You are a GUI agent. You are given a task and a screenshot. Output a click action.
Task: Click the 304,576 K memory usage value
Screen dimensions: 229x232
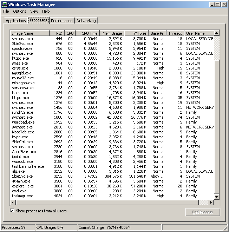[113, 176]
